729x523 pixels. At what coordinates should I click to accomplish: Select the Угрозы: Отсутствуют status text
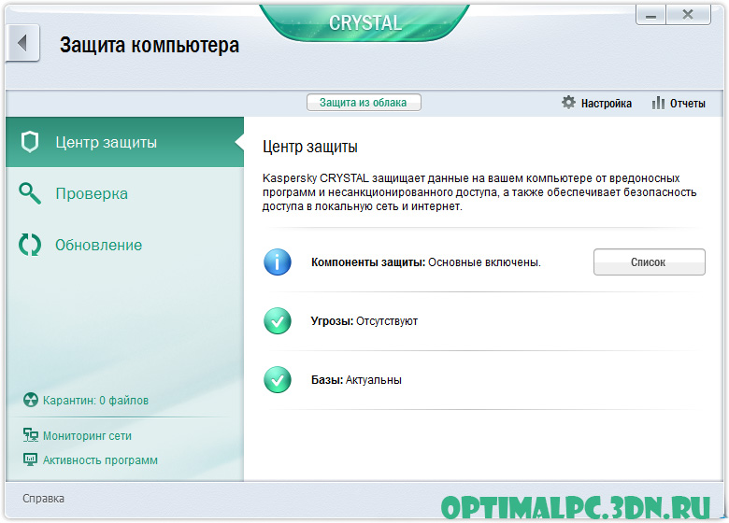[x=364, y=321]
